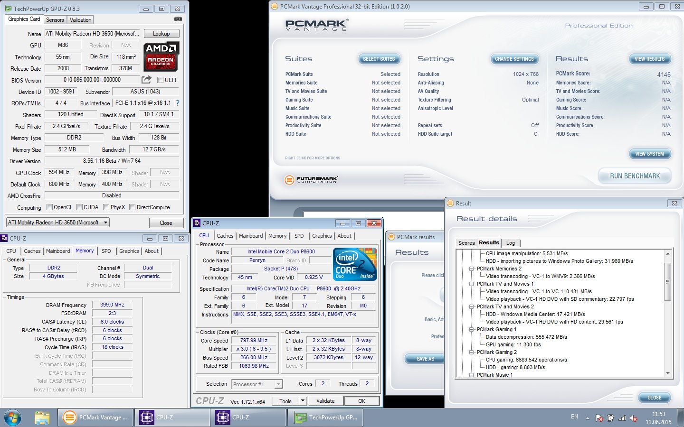The image size is (684, 427).
Task: Show hidden tray icons arrow
Action: (588, 418)
